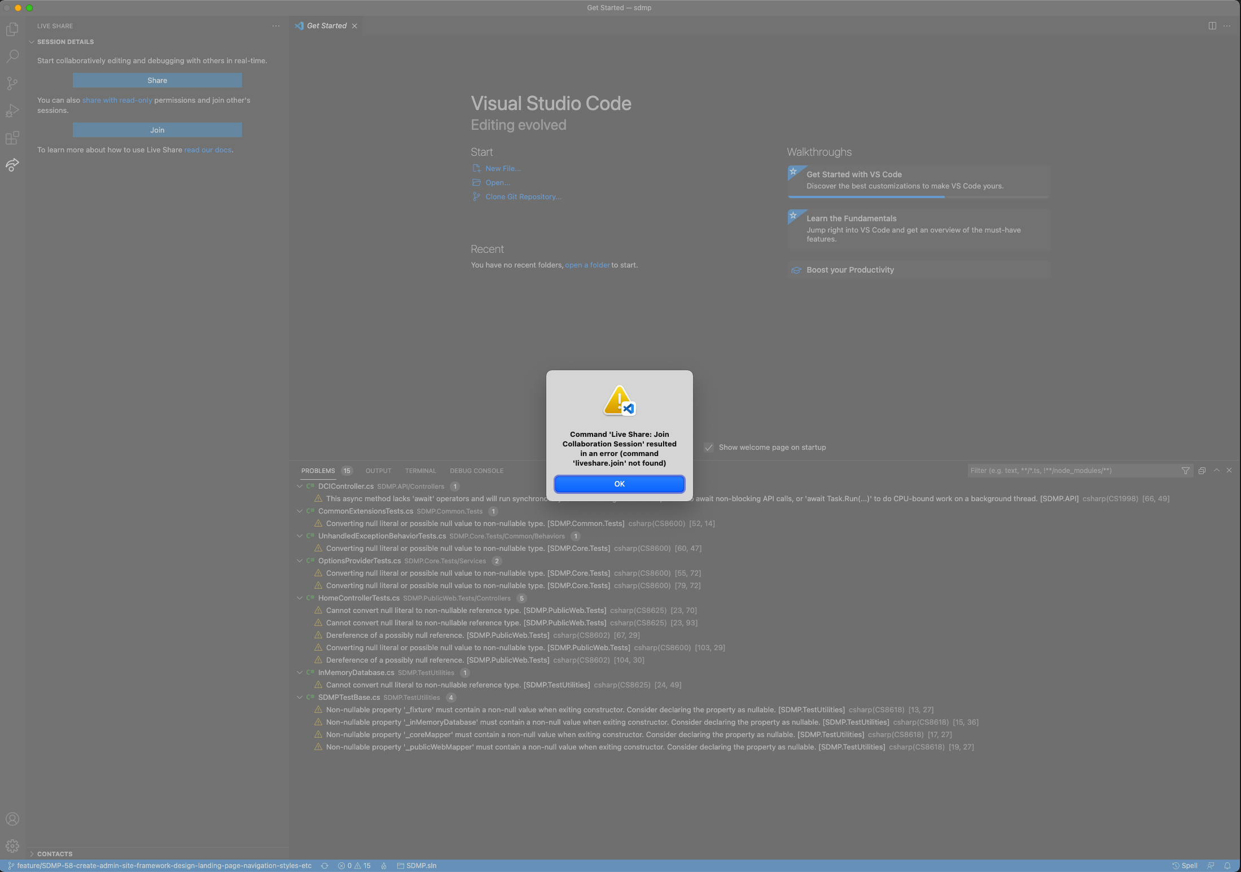
Task: Expand the Contacts section
Action: click(32, 854)
